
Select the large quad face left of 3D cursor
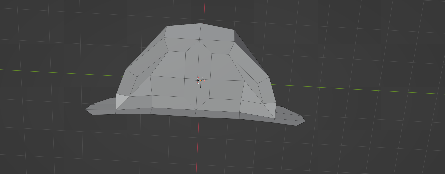pyautogui.click(x=168, y=86)
